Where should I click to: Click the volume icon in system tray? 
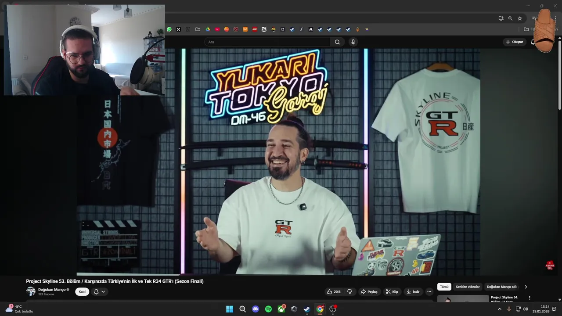pyautogui.click(x=526, y=309)
